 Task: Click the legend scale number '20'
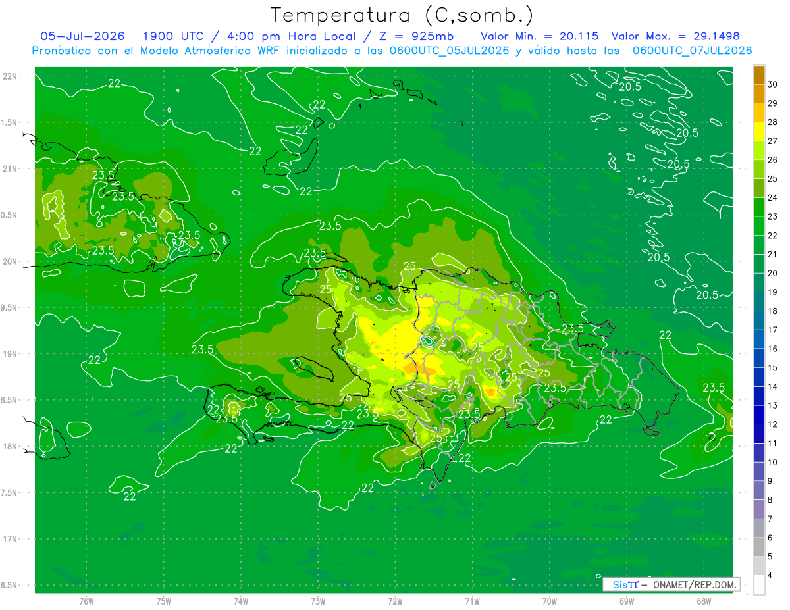coord(773,273)
